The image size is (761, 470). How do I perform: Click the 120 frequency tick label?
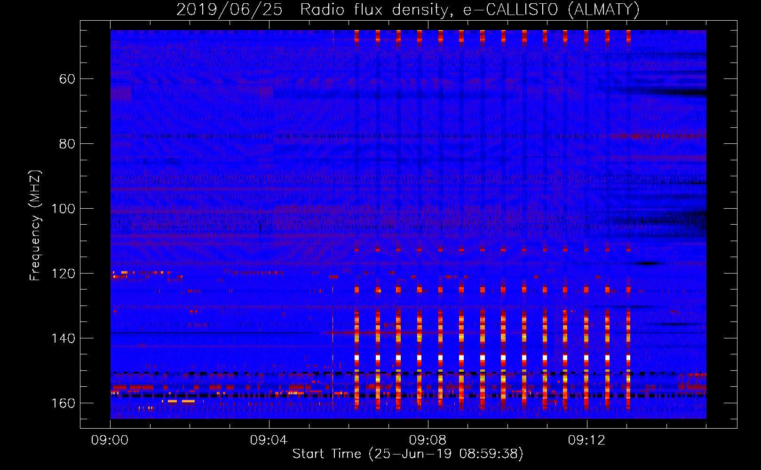[63, 274]
